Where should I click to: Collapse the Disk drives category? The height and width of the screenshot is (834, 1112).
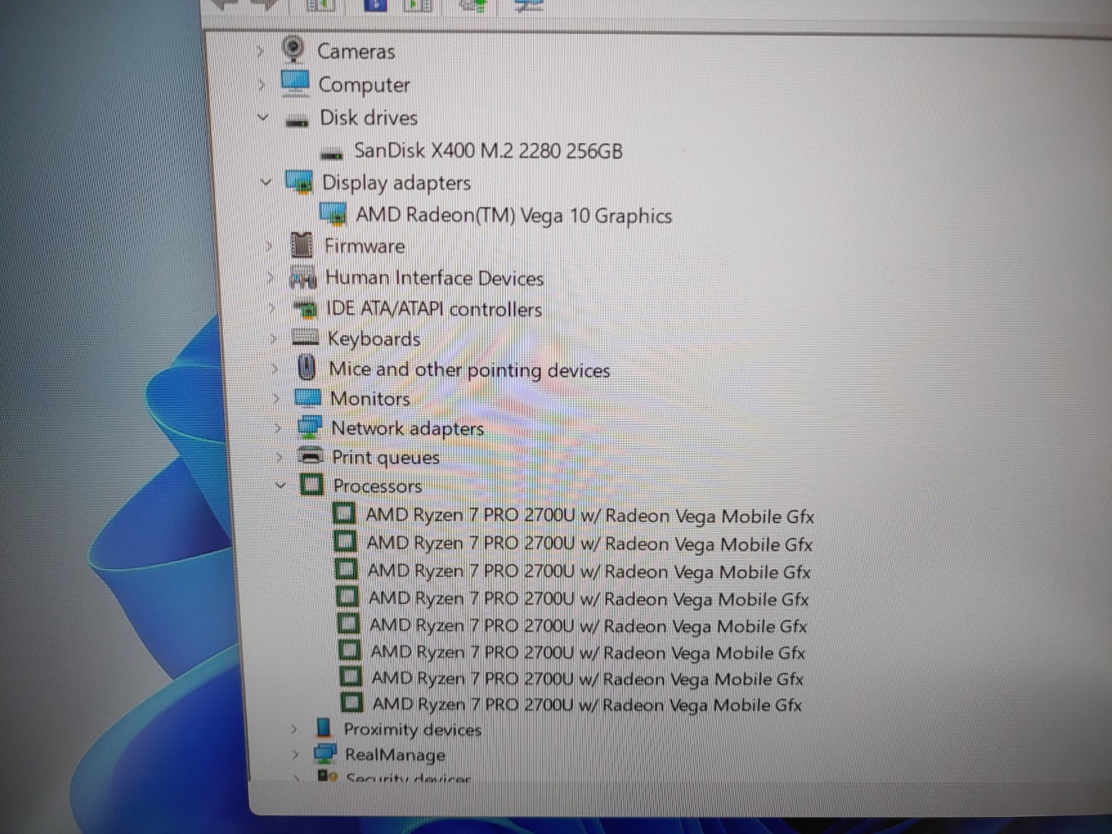pyautogui.click(x=263, y=117)
